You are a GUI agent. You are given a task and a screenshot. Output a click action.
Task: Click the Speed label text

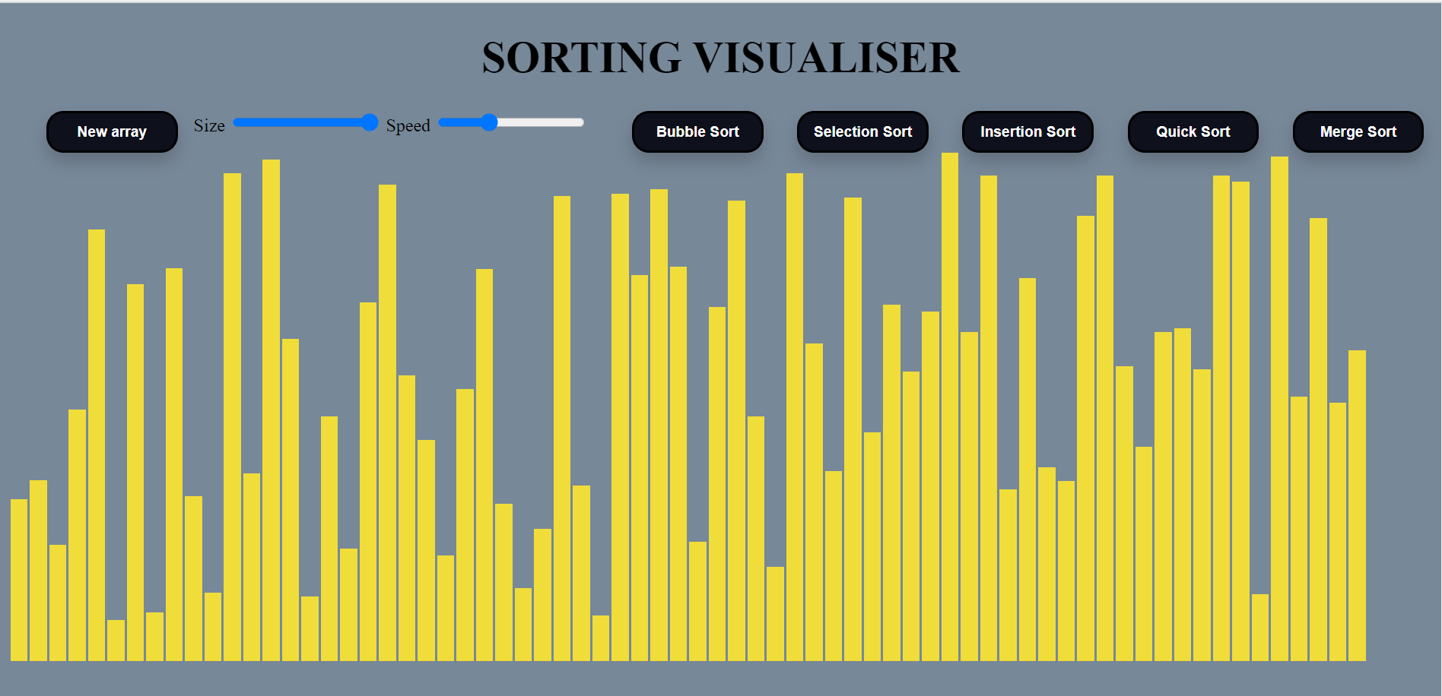(408, 125)
